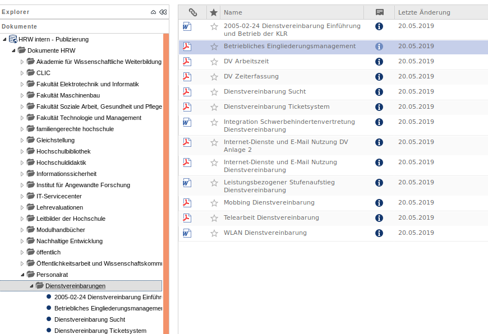
Task: Expand Akademie für Wissenschaftliche Weiterbildung folder arrow
Action: tap(22, 62)
